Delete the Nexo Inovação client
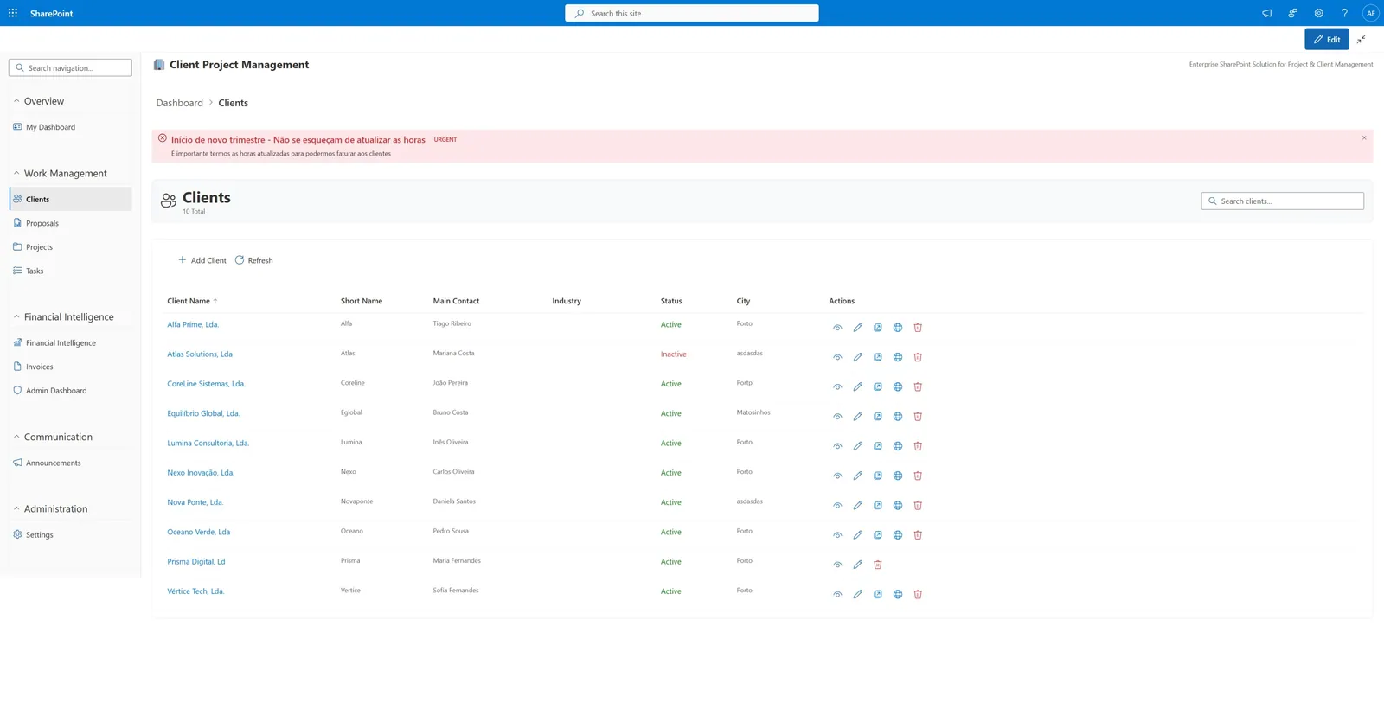This screenshot has height=709, width=1384. tap(918, 476)
